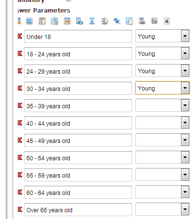Delete the 'Under 18' answer option
This screenshot has height=219, width=193.
20,36
